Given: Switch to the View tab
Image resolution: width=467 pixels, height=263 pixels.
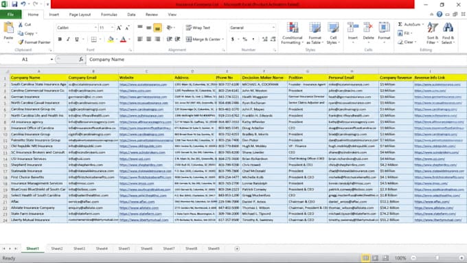Looking at the screenshot, I should pyautogui.click(x=172, y=14).
